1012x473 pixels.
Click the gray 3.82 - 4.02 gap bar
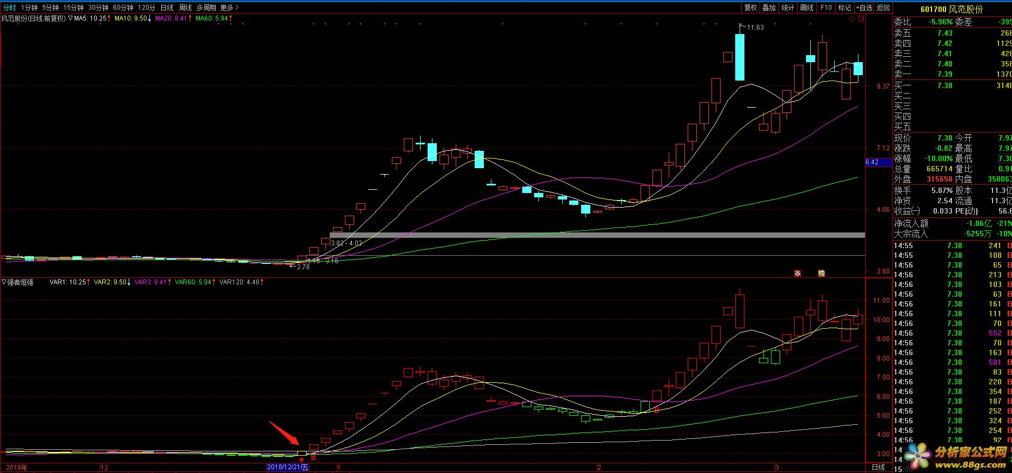pyautogui.click(x=597, y=235)
